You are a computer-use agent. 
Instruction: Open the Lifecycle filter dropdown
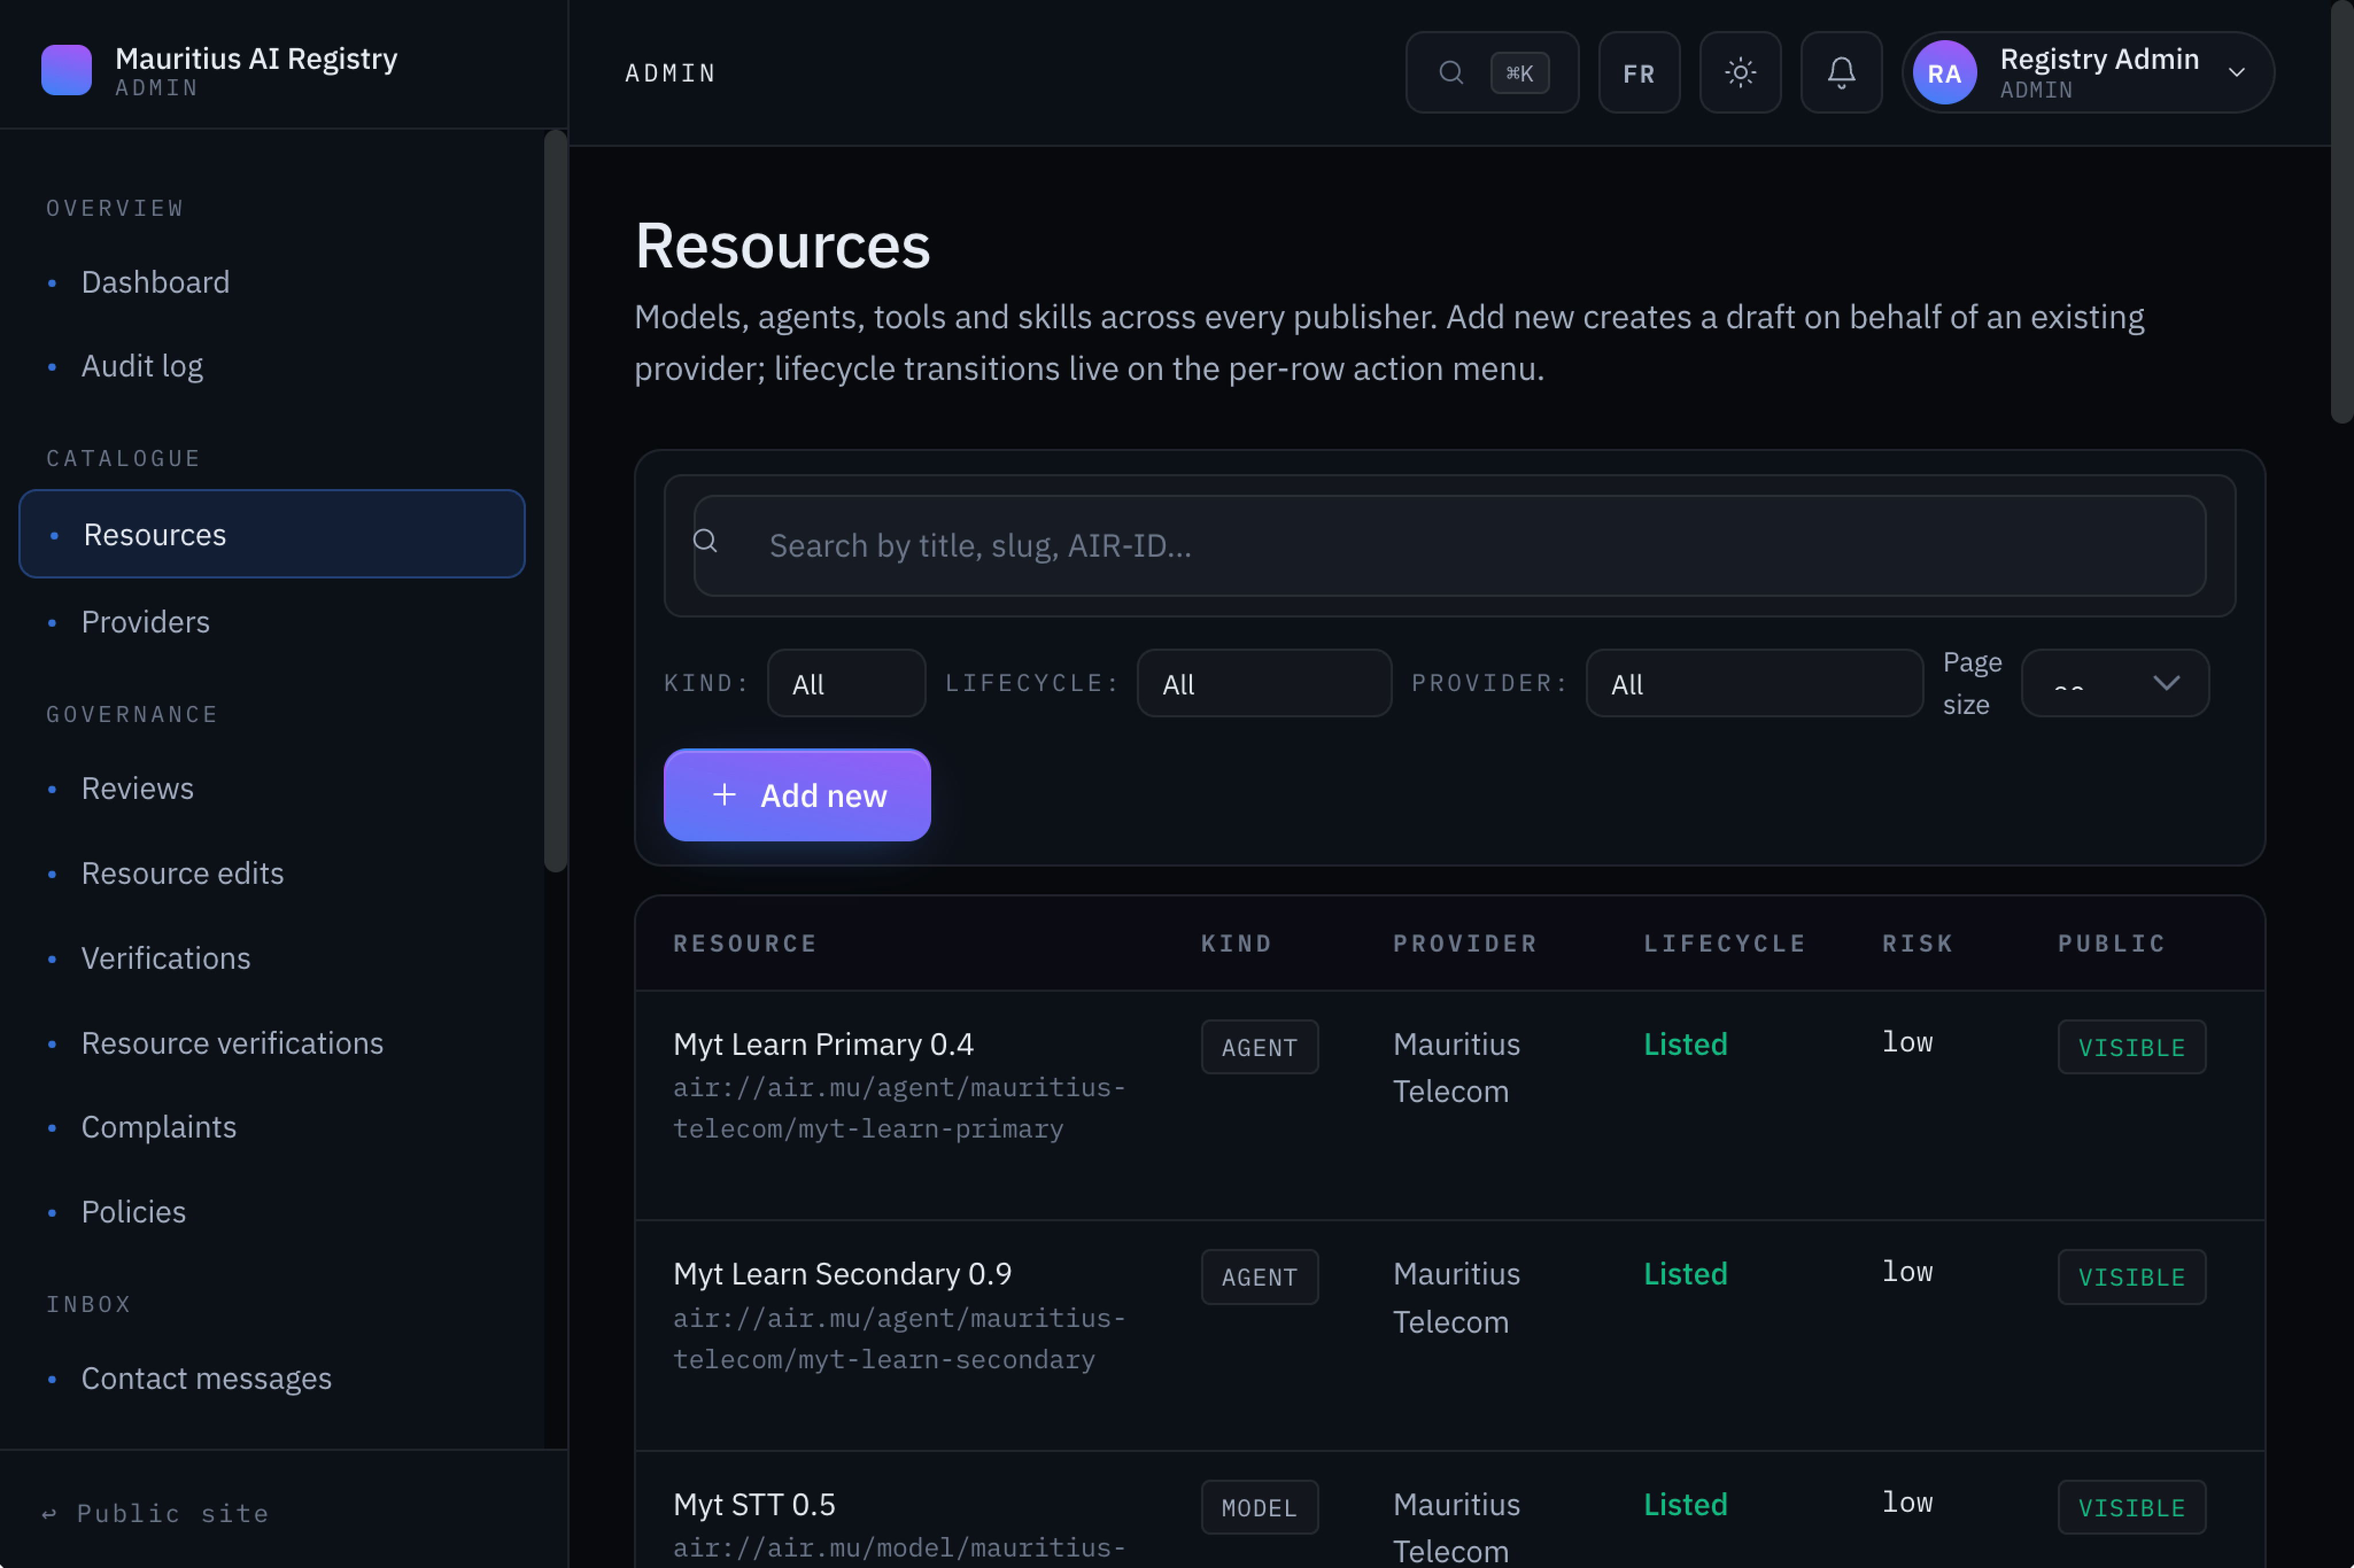pos(1264,683)
